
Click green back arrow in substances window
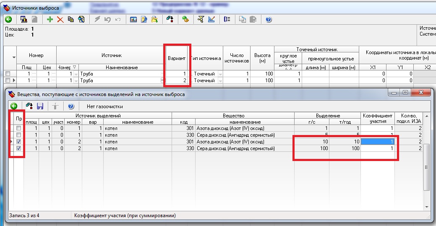pos(14,107)
